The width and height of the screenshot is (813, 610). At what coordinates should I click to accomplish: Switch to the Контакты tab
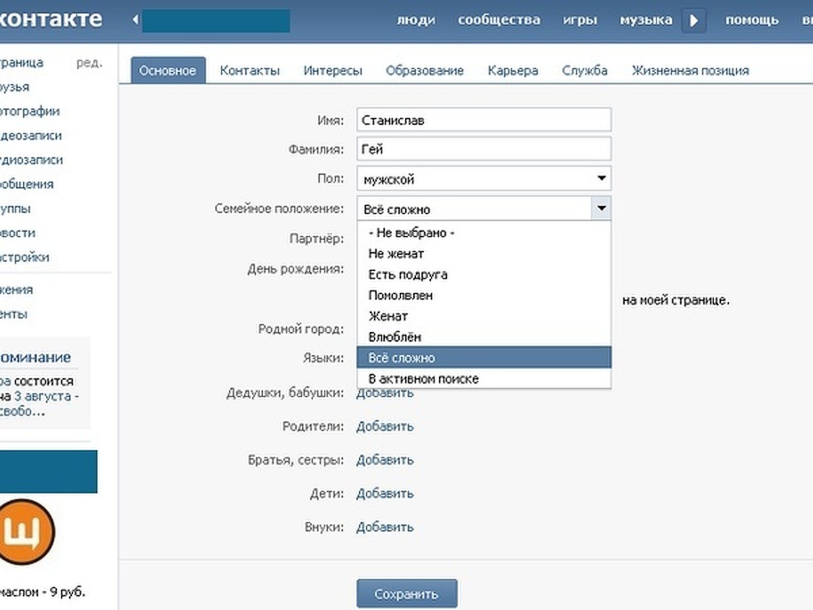click(x=249, y=70)
